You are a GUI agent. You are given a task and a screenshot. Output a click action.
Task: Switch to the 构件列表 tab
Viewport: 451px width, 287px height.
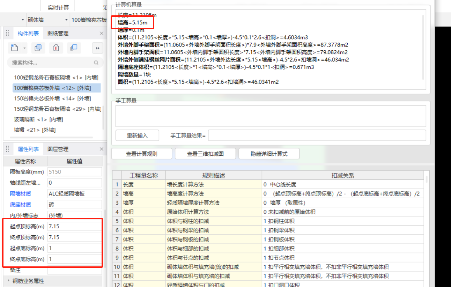(x=28, y=34)
